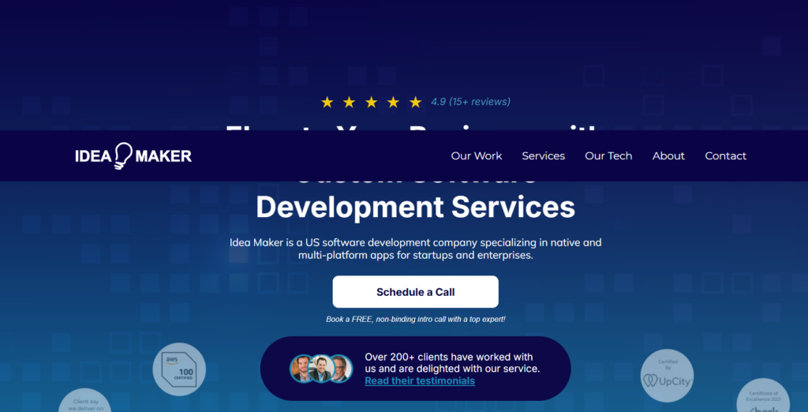Viewport: 808px width, 412px height.
Task: Select the leftmost client avatar photo
Action: [302, 369]
